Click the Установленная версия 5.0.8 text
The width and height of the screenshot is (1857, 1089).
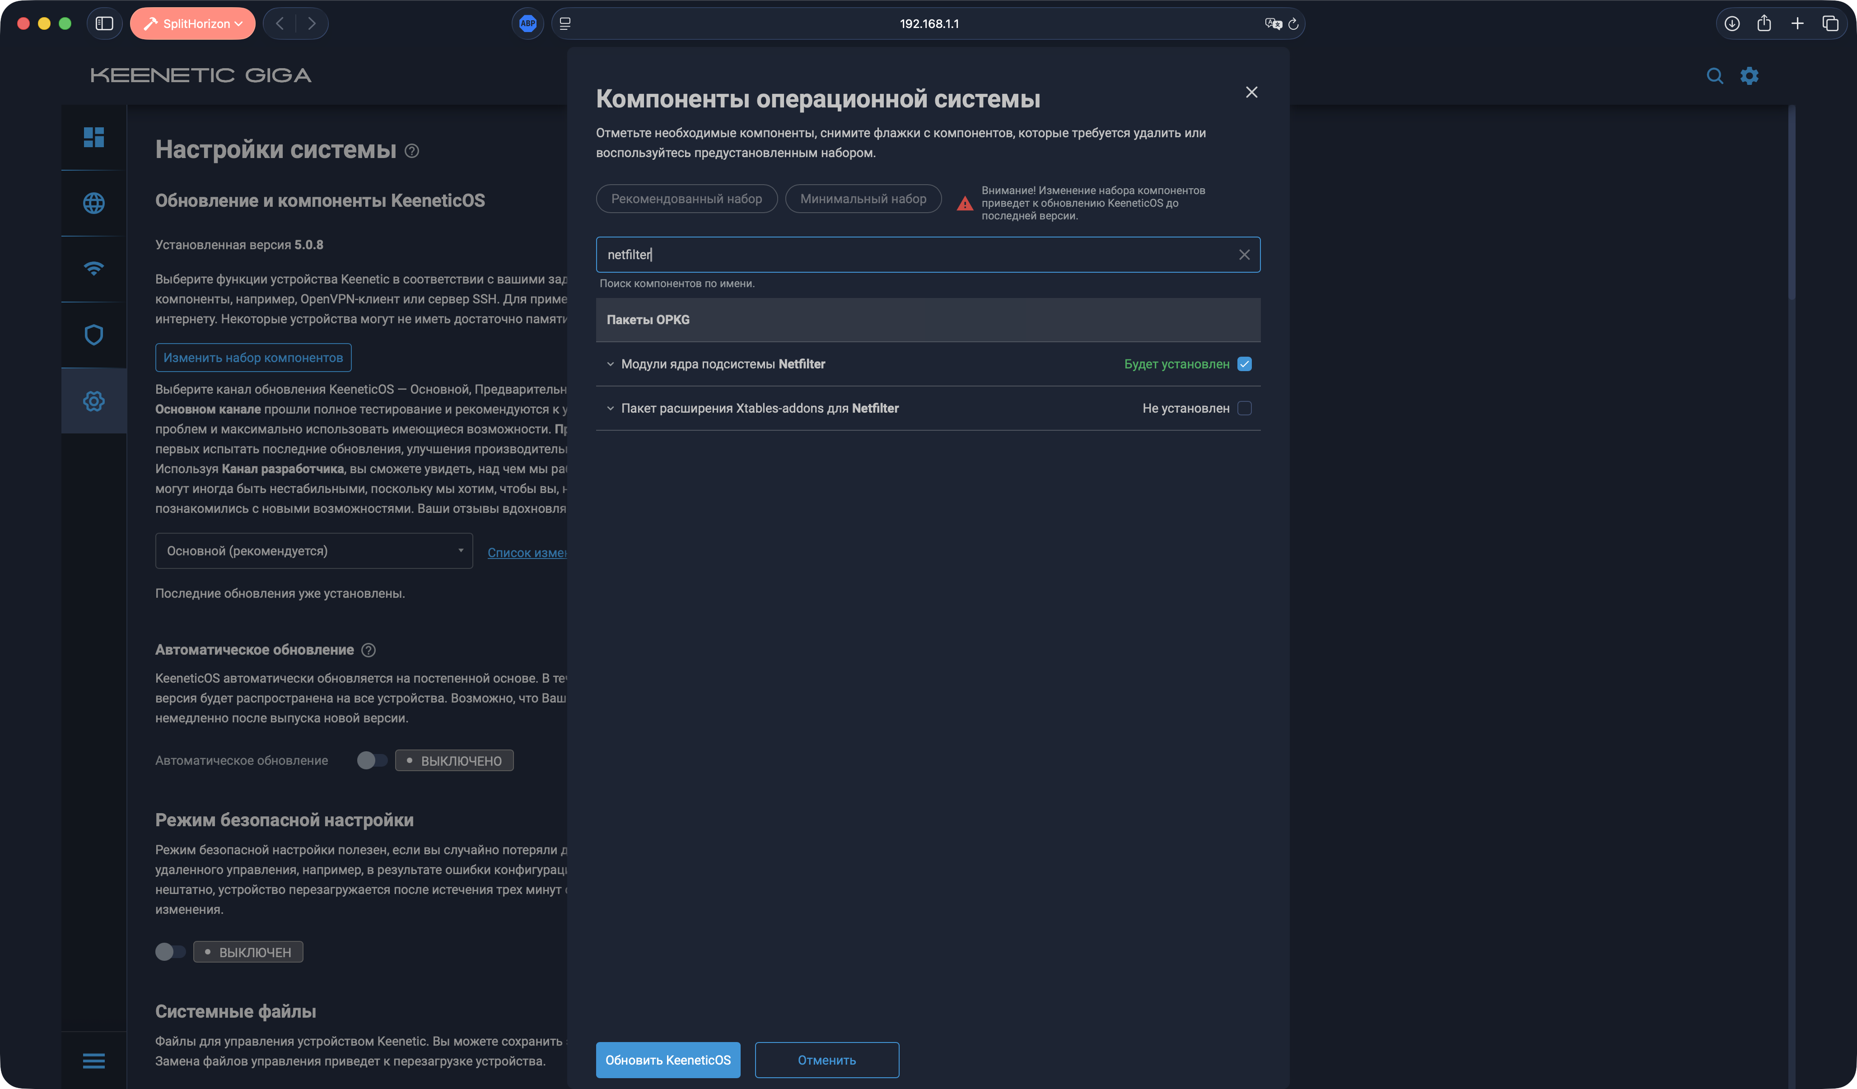pyautogui.click(x=239, y=245)
